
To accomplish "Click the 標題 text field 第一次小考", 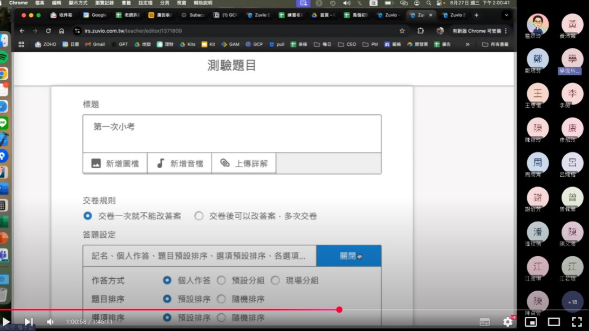I will click(x=231, y=133).
